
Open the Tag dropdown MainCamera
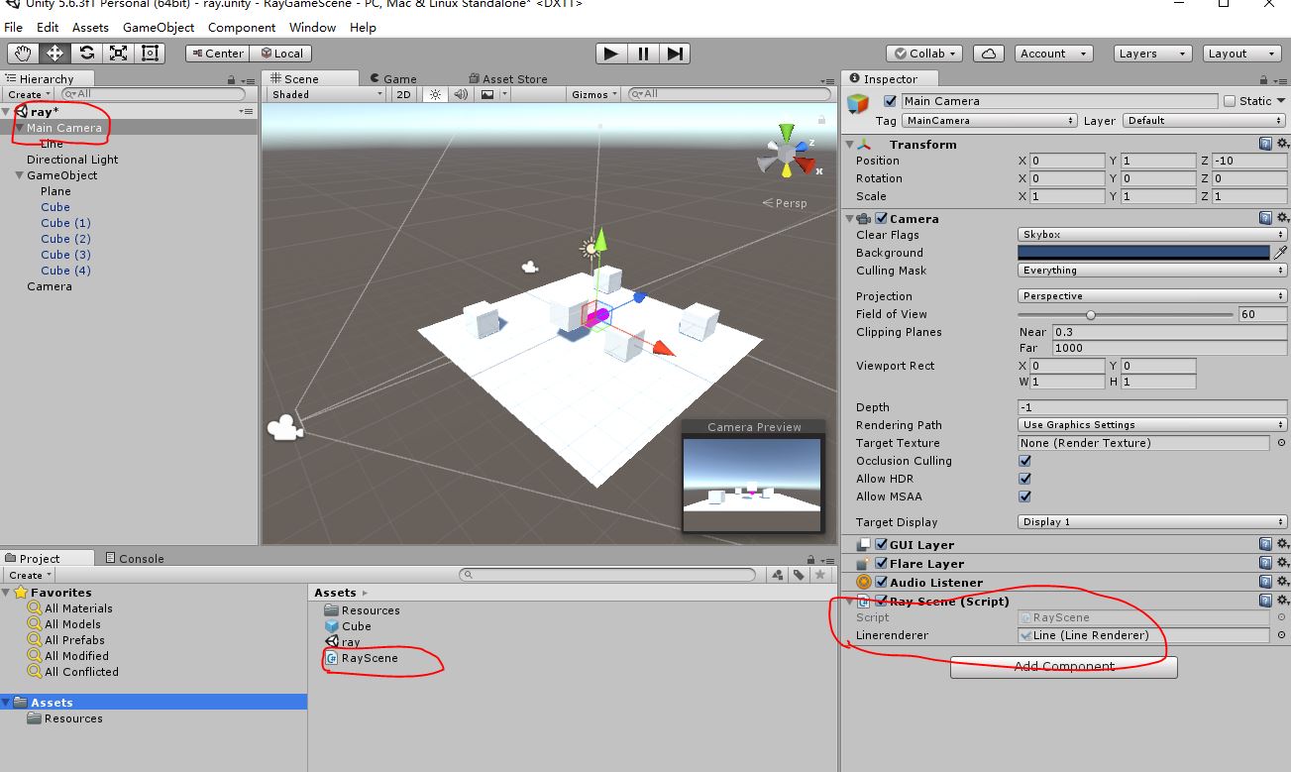pos(989,120)
